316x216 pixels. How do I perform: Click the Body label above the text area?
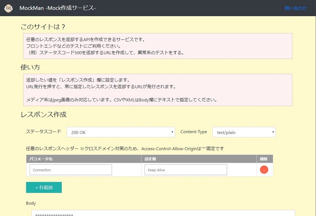point(31,203)
